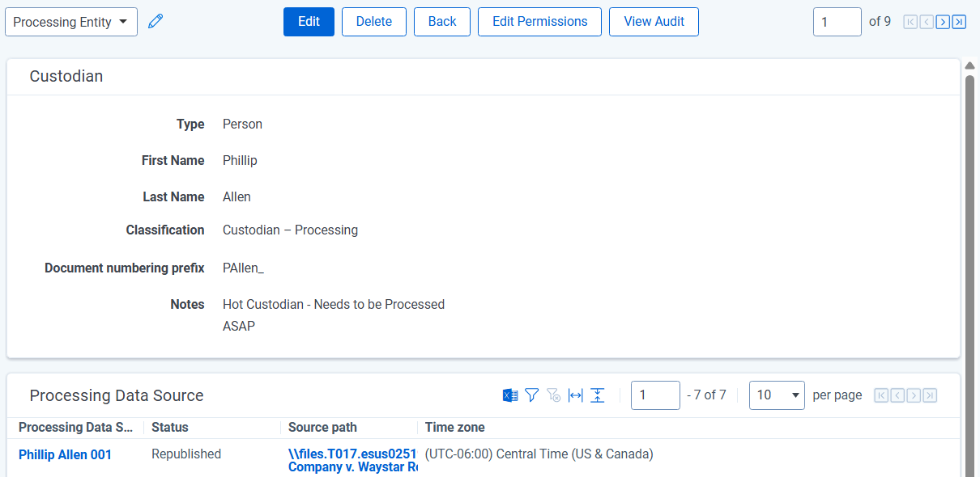This screenshot has height=477, width=980.
Task: Click the blue Edit button
Action: [x=309, y=22]
